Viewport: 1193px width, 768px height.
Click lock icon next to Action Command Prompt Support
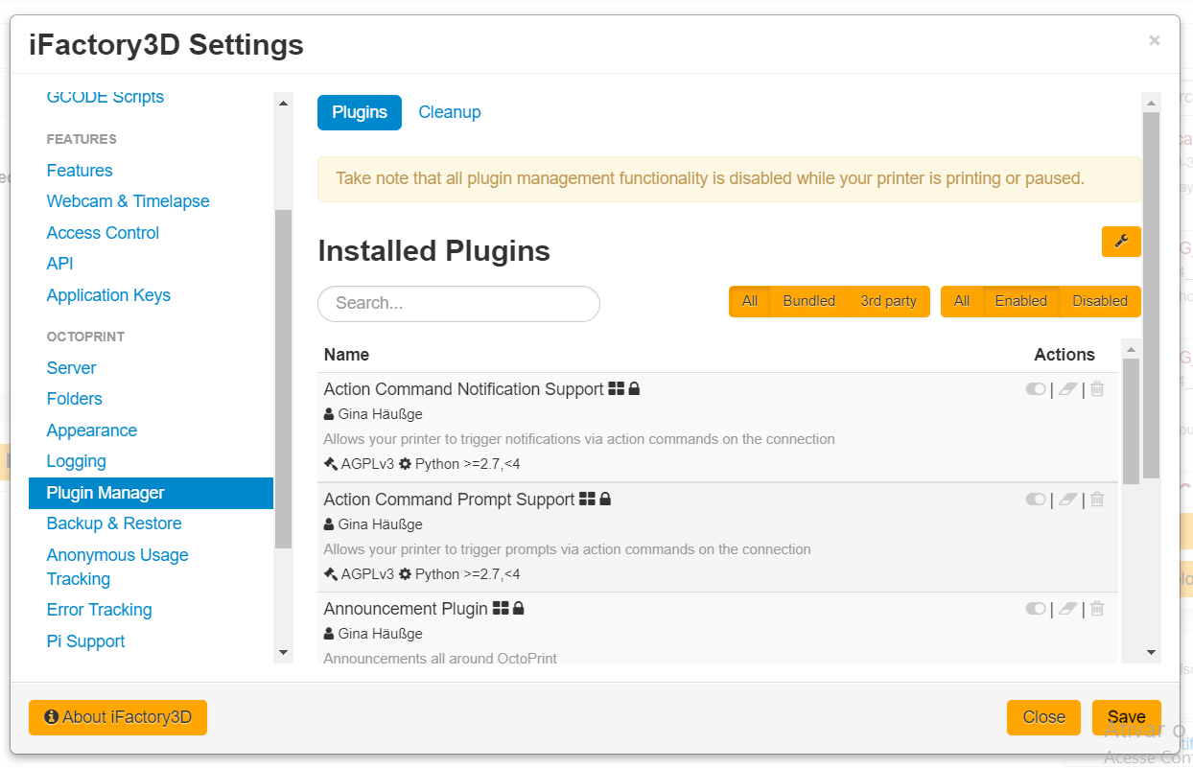point(605,500)
